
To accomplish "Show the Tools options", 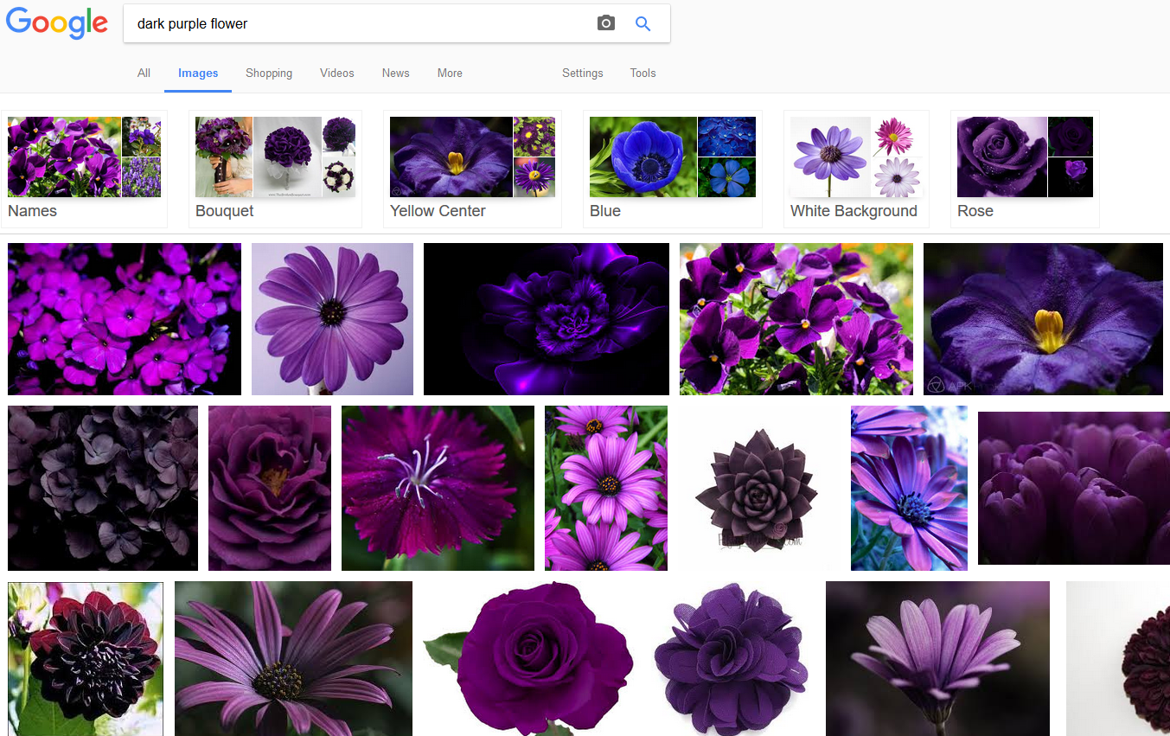I will (x=643, y=73).
